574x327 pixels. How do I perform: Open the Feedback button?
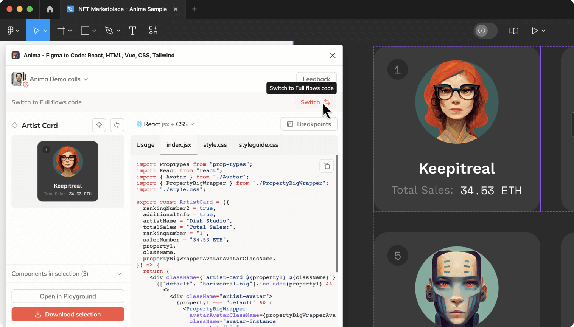pos(316,79)
